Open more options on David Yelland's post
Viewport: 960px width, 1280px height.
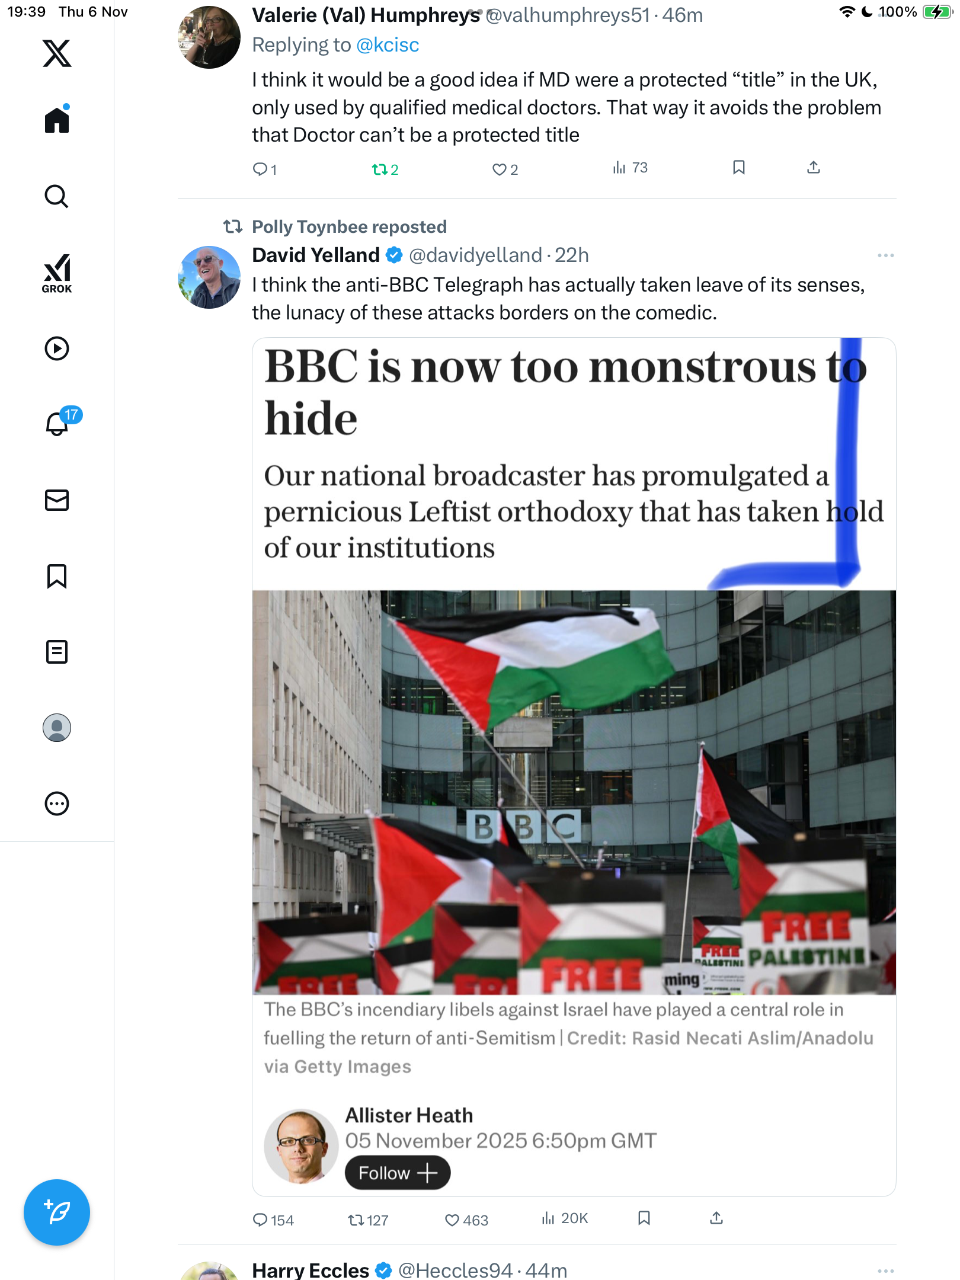(x=885, y=255)
